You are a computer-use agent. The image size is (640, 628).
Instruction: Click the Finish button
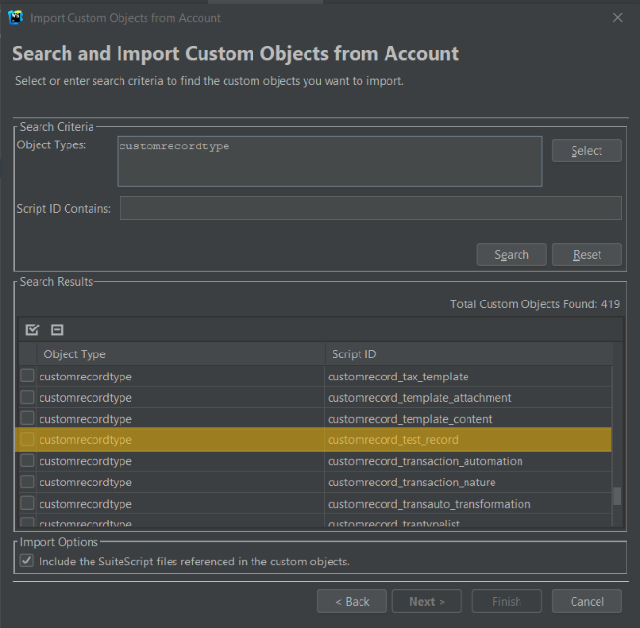click(x=507, y=601)
